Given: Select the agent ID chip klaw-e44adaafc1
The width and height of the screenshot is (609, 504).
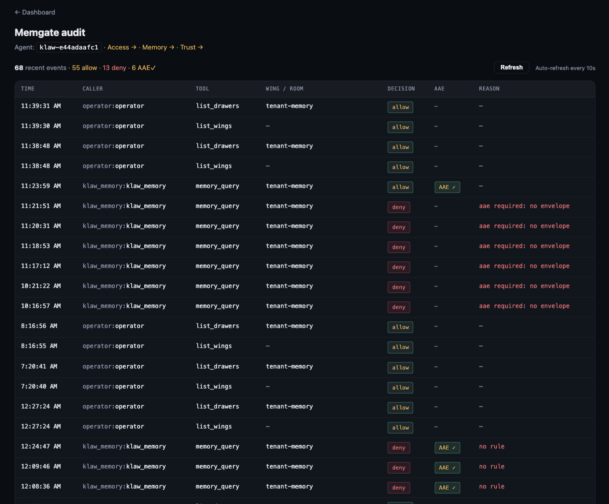Looking at the screenshot, I should pos(69,47).
